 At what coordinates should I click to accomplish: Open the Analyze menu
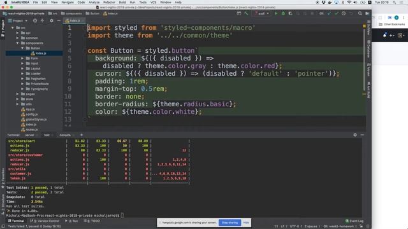pyautogui.click(x=94, y=3)
